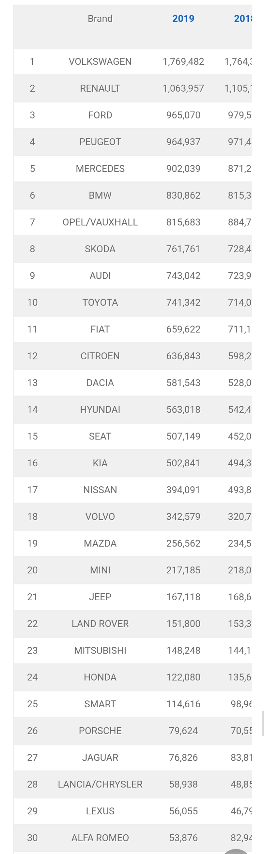
Task: Click rank number 12 beside CITROEN
Action: point(32,356)
